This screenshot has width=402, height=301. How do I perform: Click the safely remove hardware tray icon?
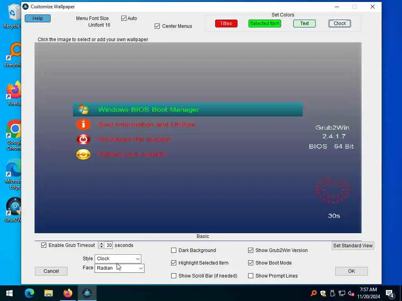333,293
